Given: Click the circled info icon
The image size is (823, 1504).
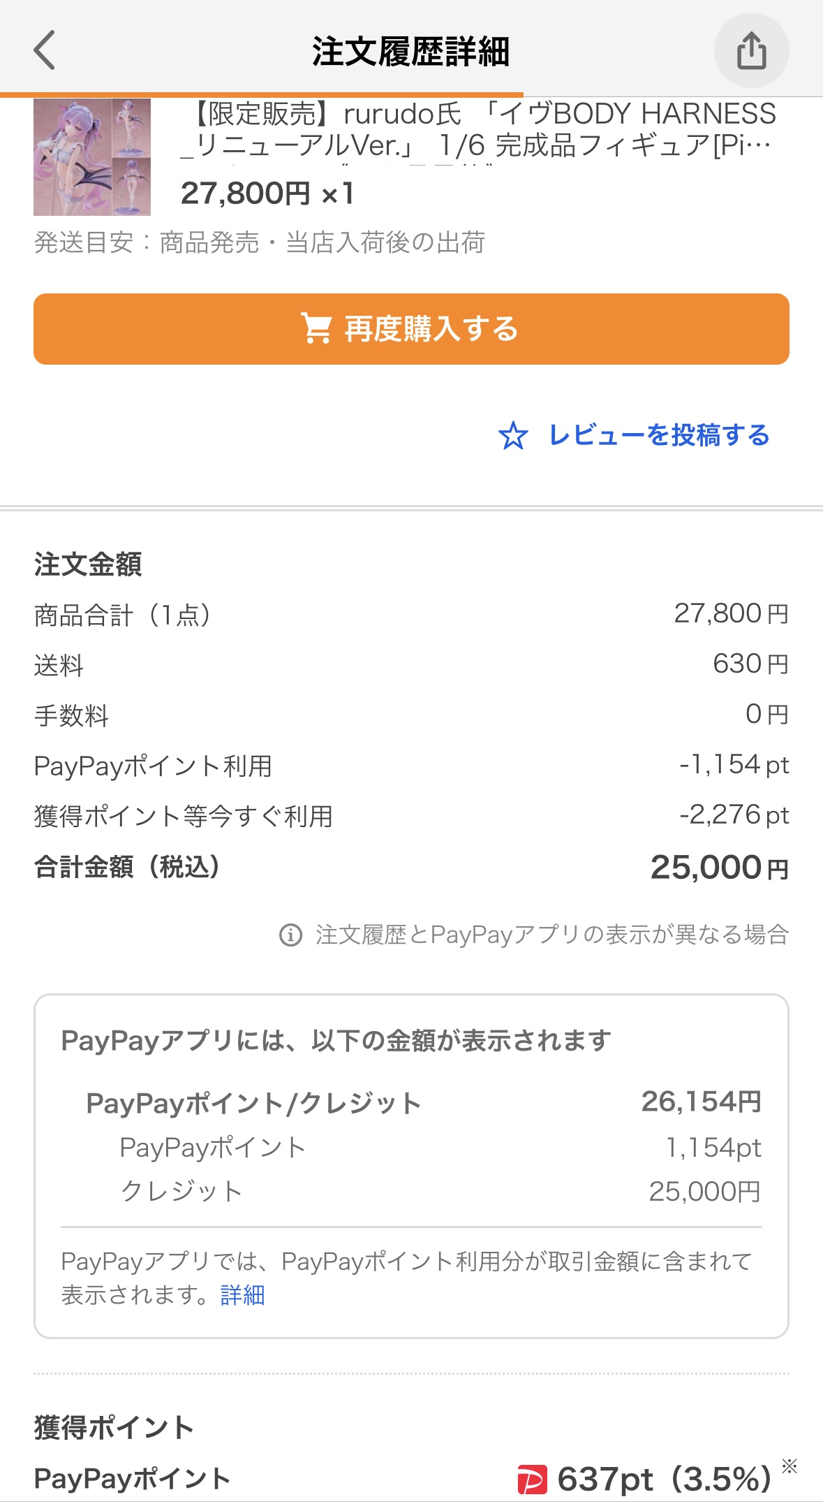Looking at the screenshot, I should pyautogui.click(x=290, y=935).
